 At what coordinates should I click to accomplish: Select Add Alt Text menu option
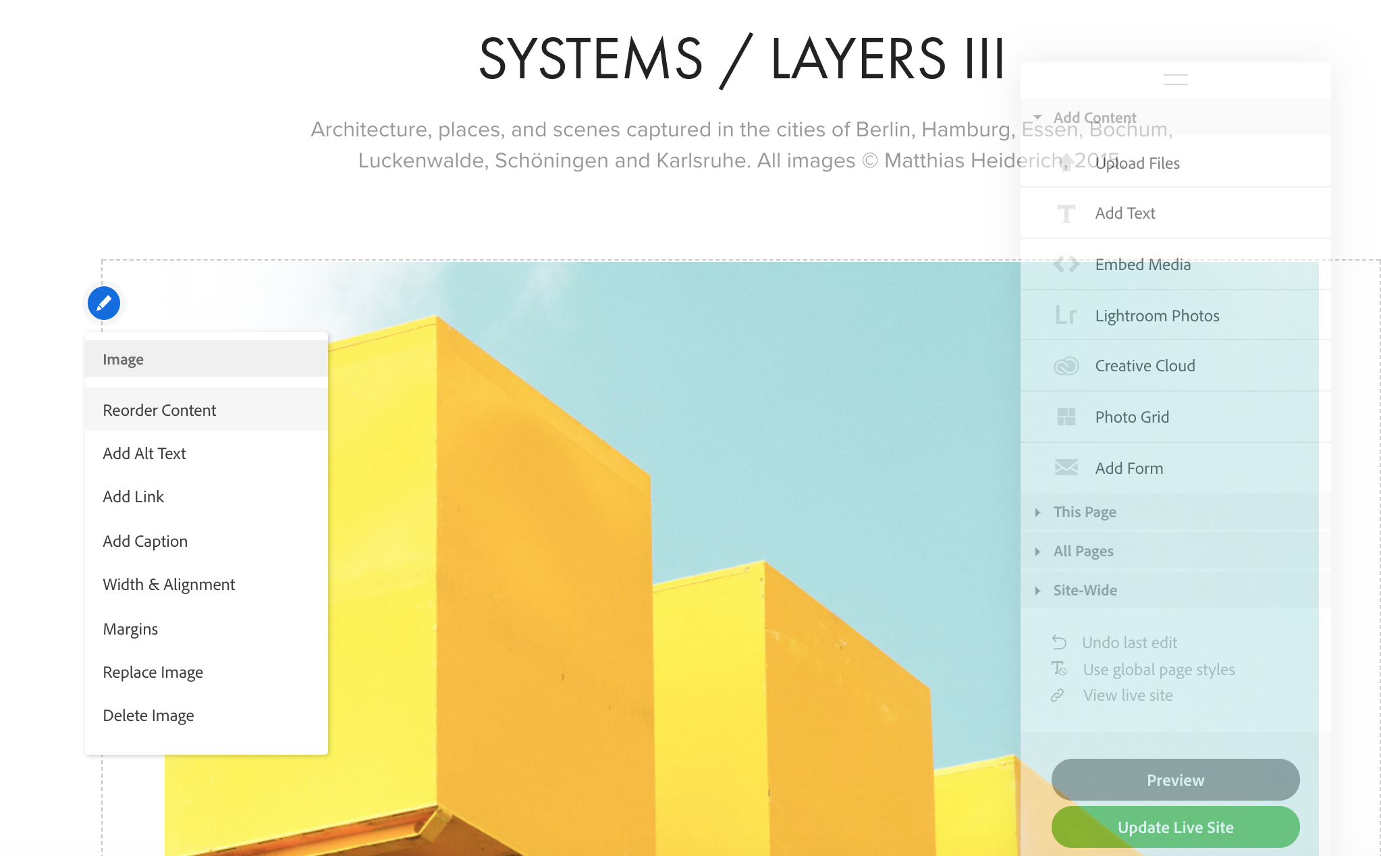pyautogui.click(x=144, y=454)
